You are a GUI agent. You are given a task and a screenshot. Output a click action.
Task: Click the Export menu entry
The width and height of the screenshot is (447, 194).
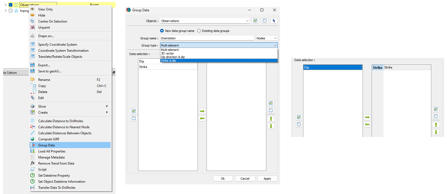pyautogui.click(x=44, y=65)
